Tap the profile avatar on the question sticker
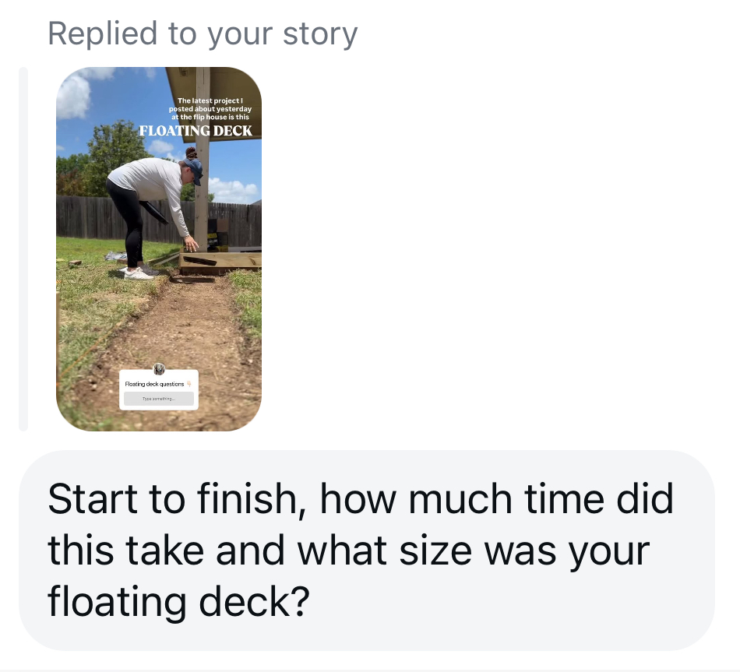Viewport: 740px width, 672px height. [159, 369]
